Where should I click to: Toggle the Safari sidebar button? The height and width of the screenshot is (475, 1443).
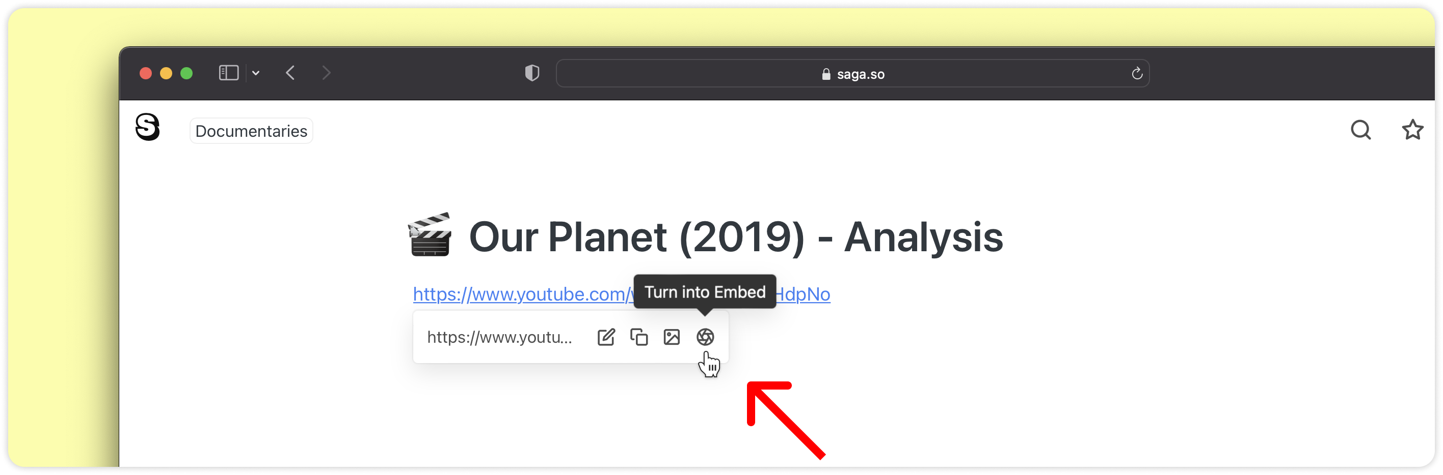click(229, 73)
